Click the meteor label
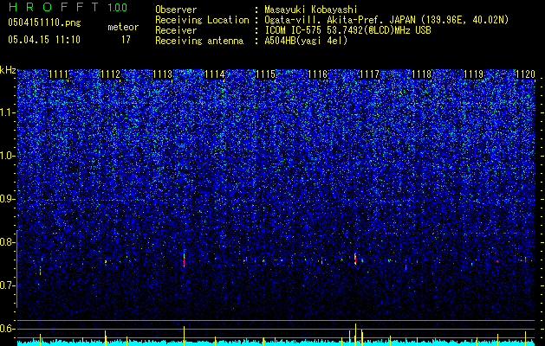The image size is (545, 346). (x=123, y=27)
